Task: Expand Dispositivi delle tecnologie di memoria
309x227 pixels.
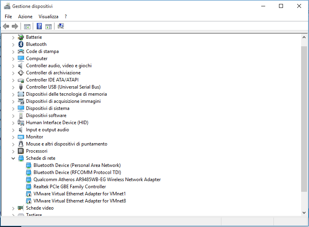Action: tap(13, 95)
